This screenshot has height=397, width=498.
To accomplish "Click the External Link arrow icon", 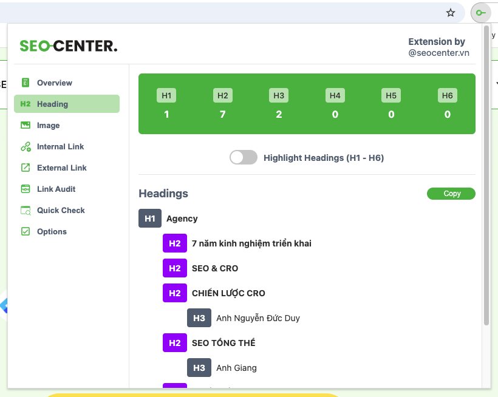I will (x=26, y=168).
